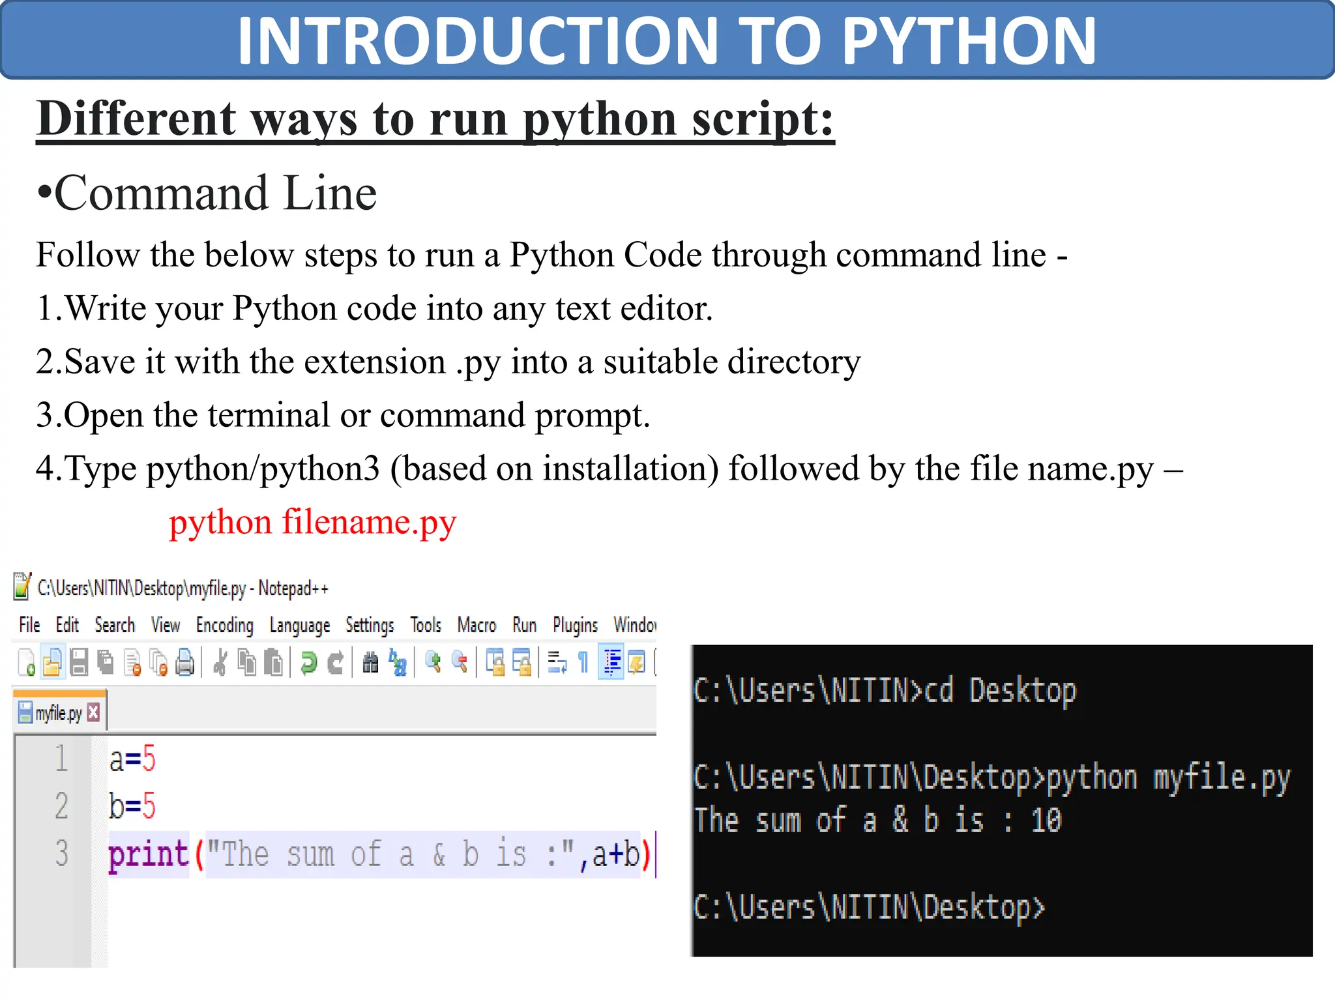Open the Edit menu
The width and height of the screenshot is (1335, 1001).
tap(67, 625)
